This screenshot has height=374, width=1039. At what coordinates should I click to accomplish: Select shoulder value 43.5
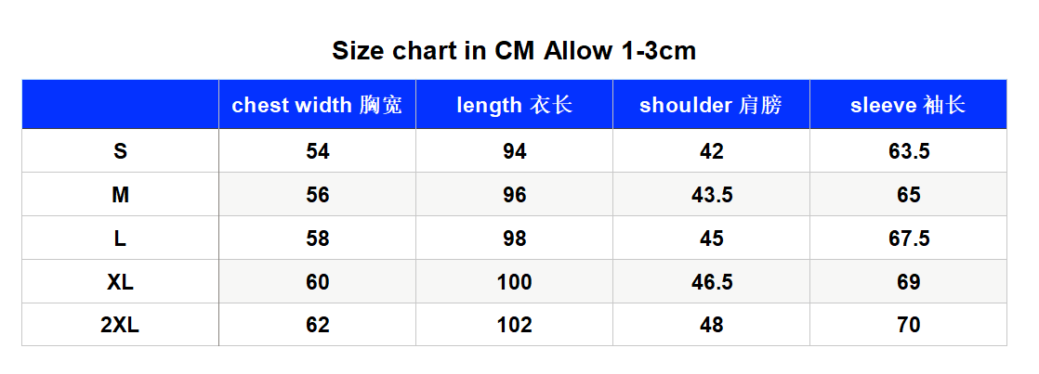(x=711, y=195)
